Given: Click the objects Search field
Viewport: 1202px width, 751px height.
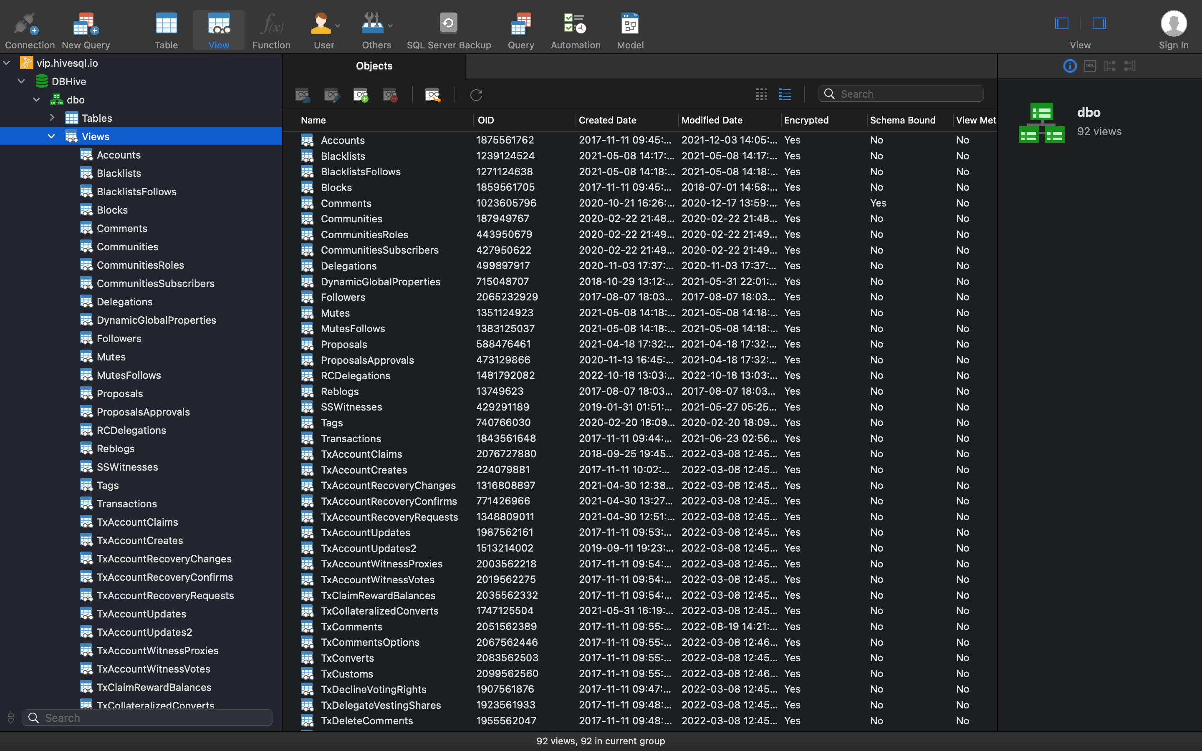Looking at the screenshot, I should click(x=901, y=94).
